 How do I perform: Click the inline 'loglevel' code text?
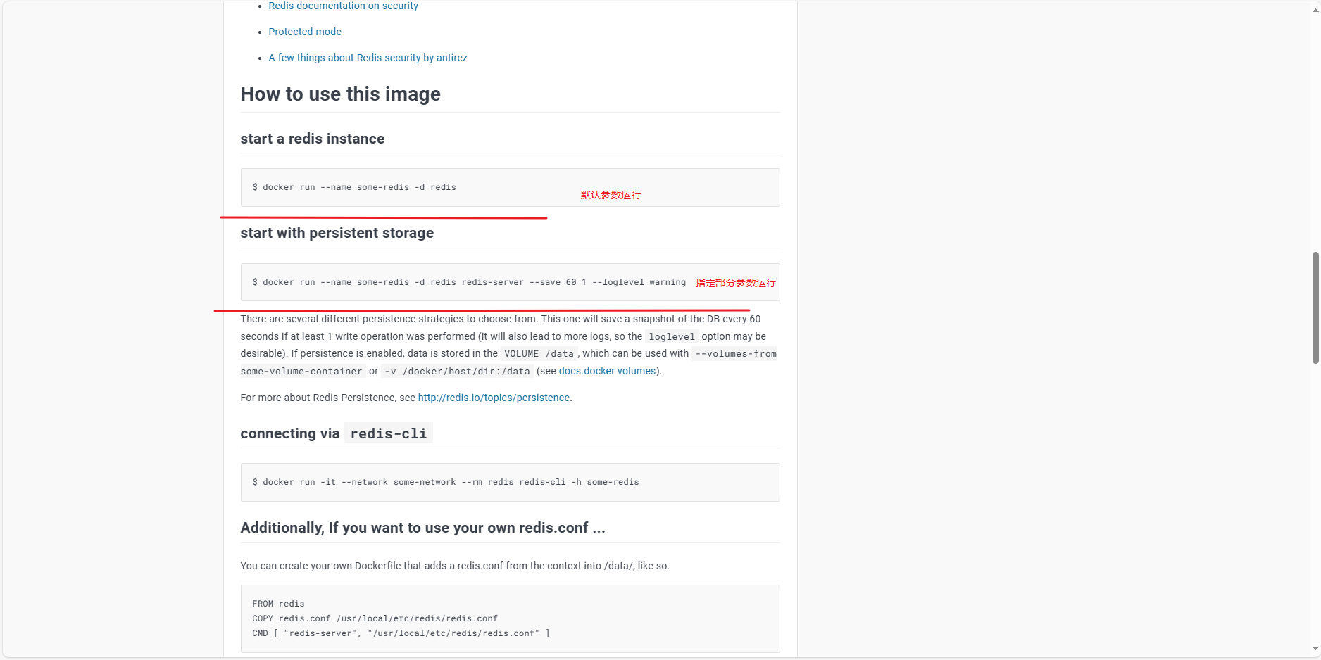(672, 337)
